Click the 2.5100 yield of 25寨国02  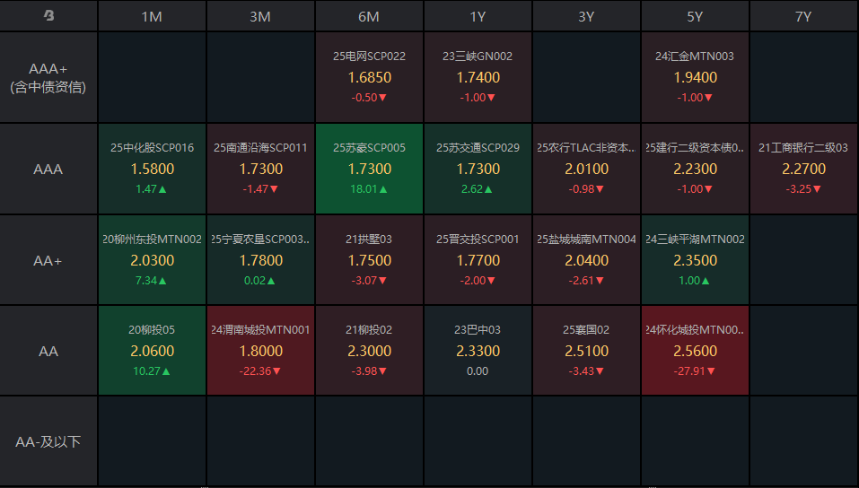point(586,351)
